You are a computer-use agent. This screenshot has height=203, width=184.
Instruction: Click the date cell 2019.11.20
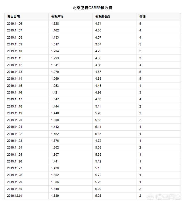(14, 120)
